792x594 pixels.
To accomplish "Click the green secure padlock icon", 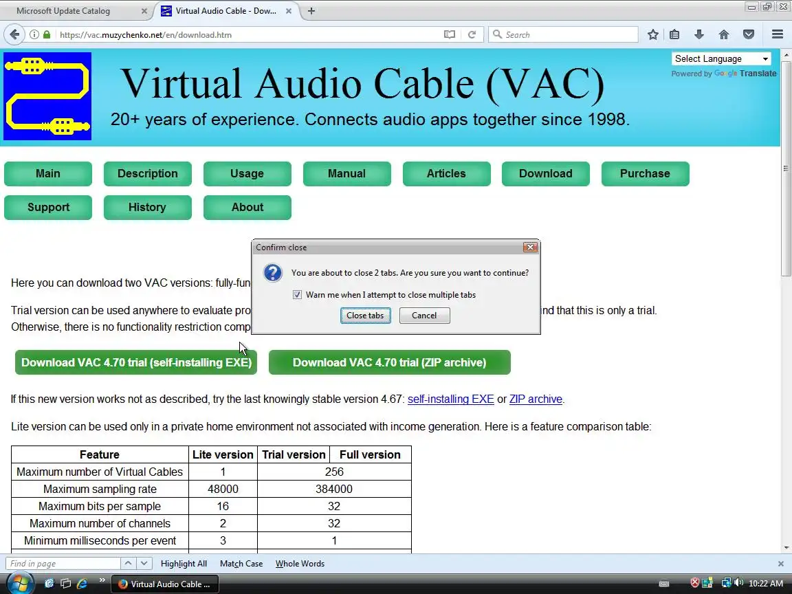I will pos(47,34).
